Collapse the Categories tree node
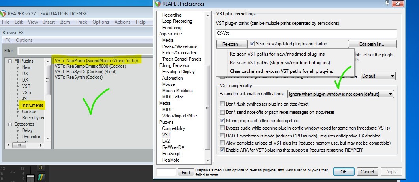The image size is (419, 182). point(10,124)
